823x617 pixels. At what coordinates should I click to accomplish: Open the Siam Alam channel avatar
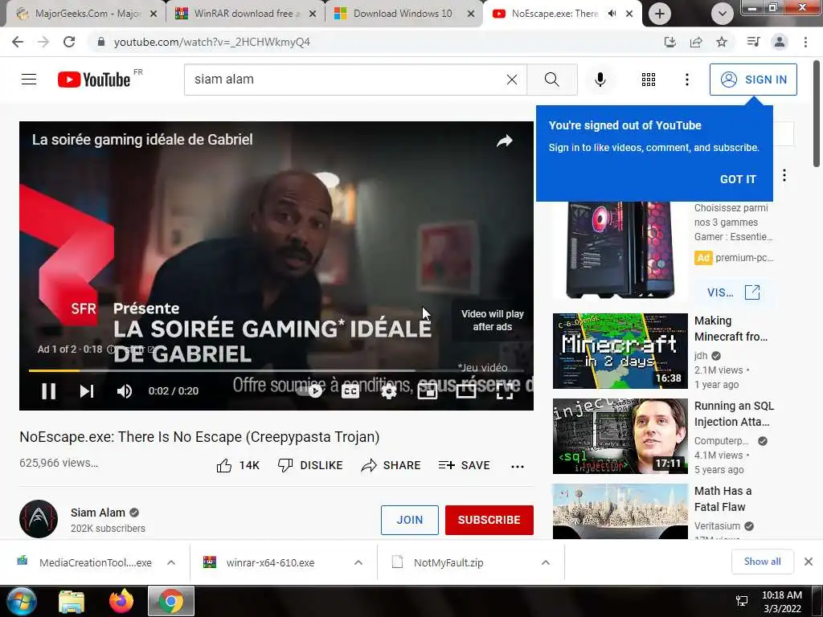point(39,519)
